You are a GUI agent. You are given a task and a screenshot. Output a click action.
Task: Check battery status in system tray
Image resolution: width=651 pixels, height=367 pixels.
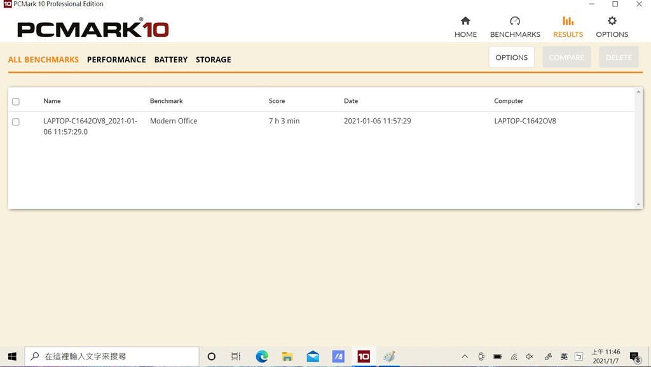pyautogui.click(x=497, y=356)
